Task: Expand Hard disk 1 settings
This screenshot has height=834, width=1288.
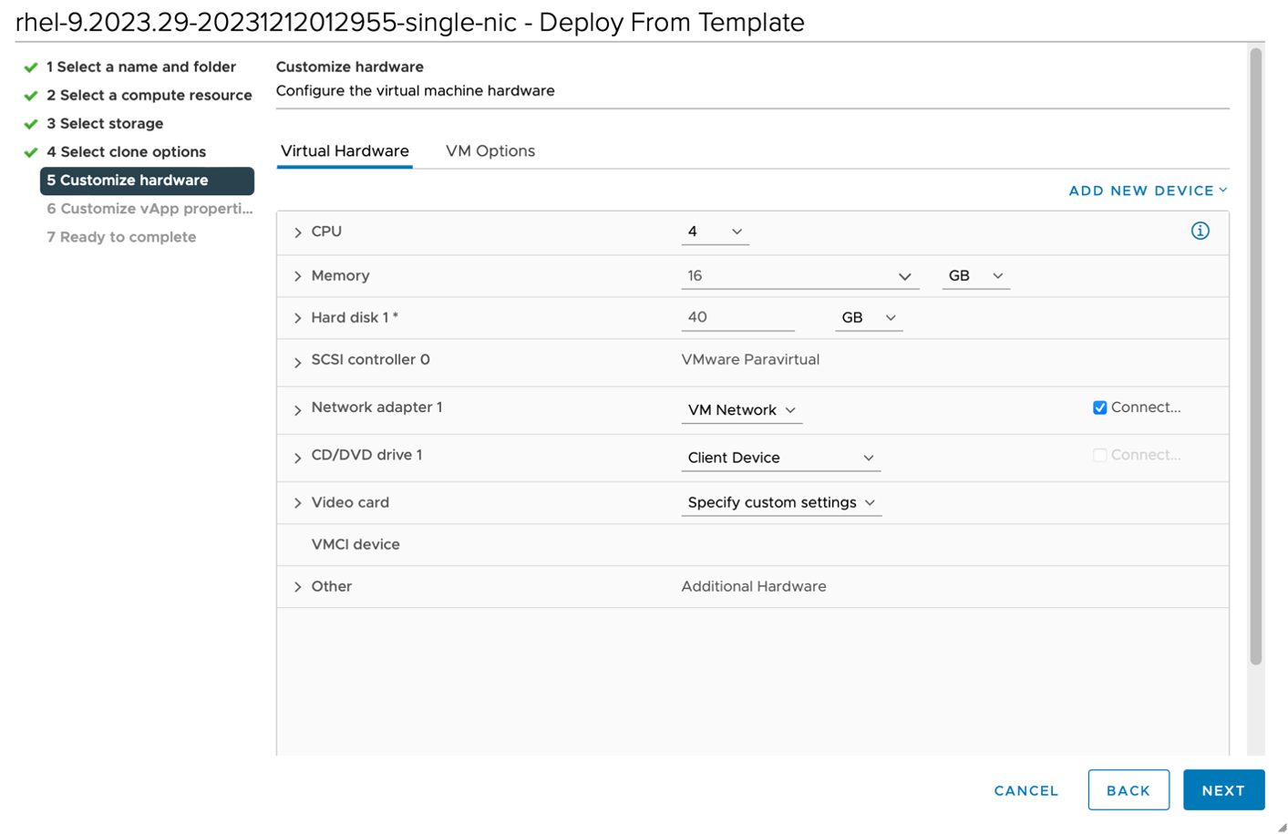Action: [297, 318]
